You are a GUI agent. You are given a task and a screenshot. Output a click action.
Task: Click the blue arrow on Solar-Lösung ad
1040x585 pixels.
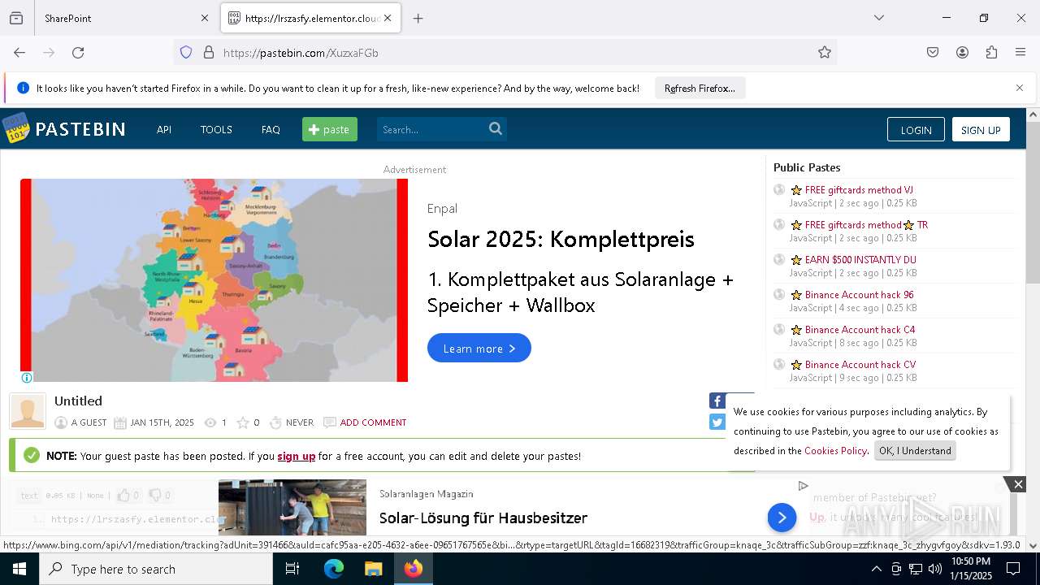pyautogui.click(x=782, y=517)
